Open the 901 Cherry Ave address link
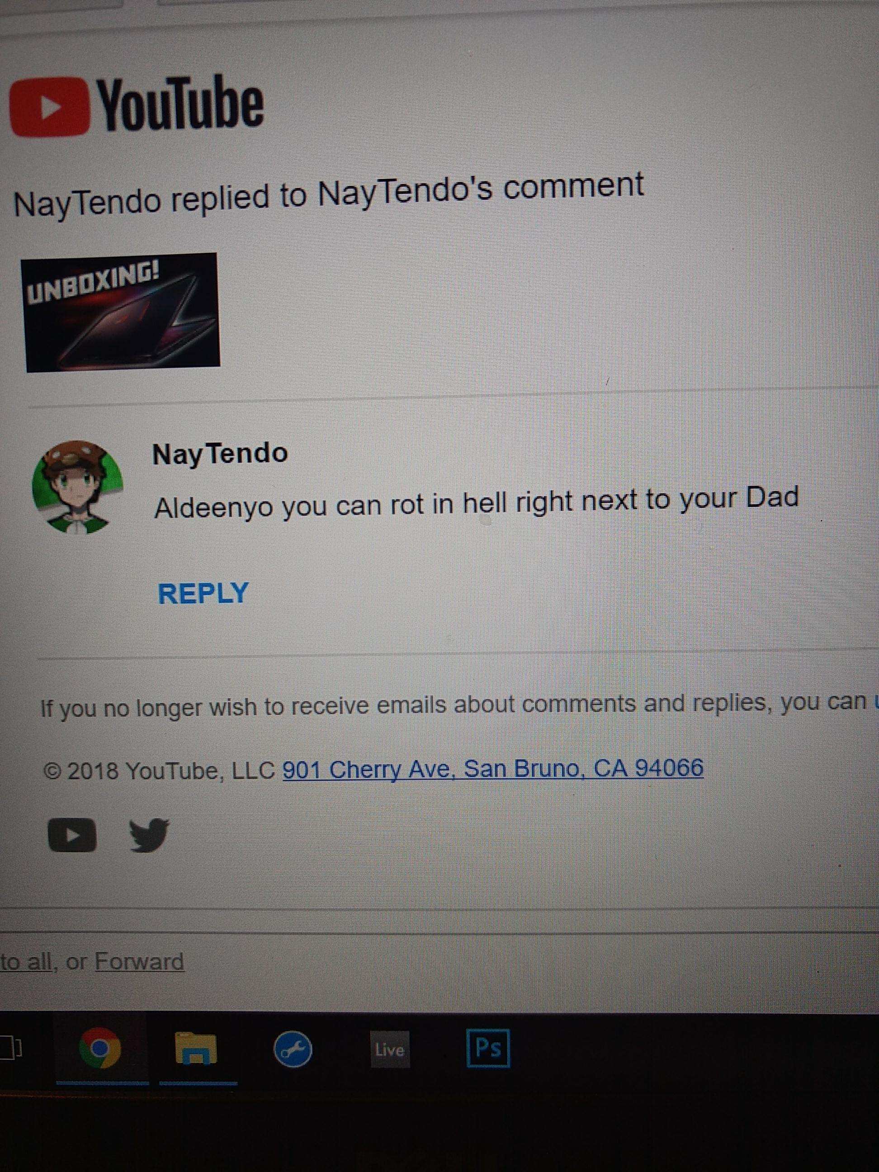This screenshot has height=1172, width=879. click(x=493, y=768)
